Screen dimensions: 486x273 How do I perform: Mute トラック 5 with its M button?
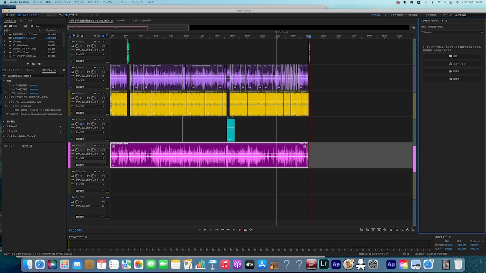click(95, 145)
